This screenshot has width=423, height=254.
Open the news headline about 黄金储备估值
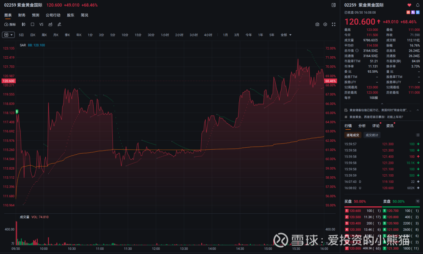(x=380, y=110)
